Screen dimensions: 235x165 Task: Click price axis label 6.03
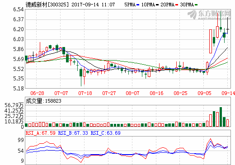pos(19,39)
